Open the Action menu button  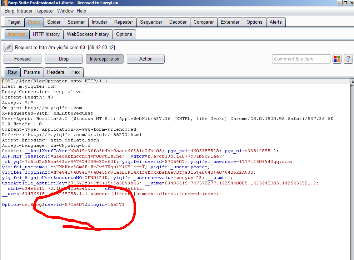(x=146, y=59)
